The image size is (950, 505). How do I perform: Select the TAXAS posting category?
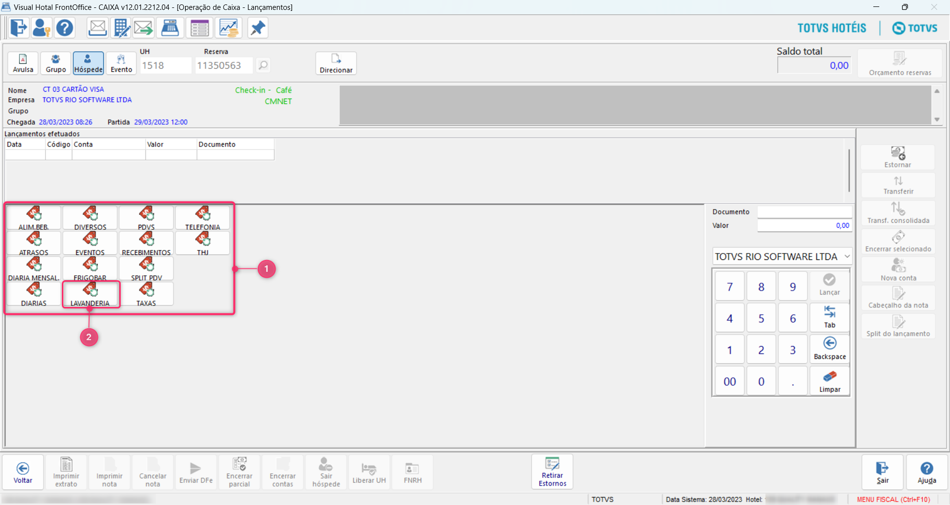[146, 294]
